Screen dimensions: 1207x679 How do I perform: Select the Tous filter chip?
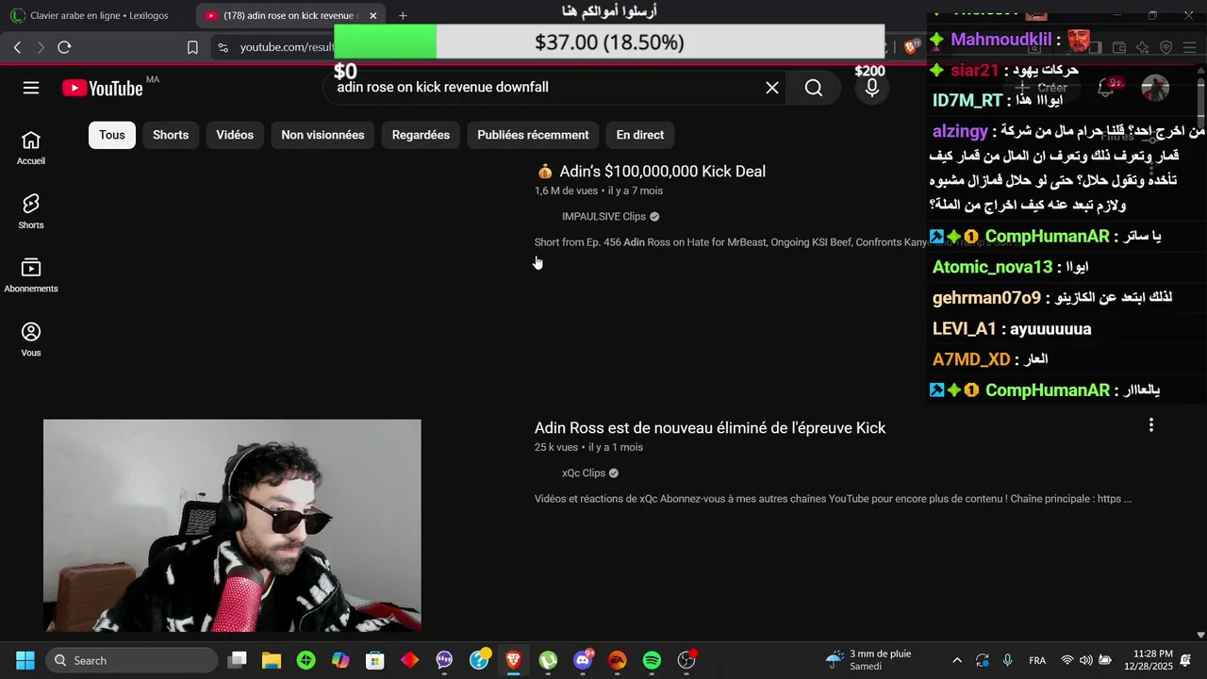[112, 135]
